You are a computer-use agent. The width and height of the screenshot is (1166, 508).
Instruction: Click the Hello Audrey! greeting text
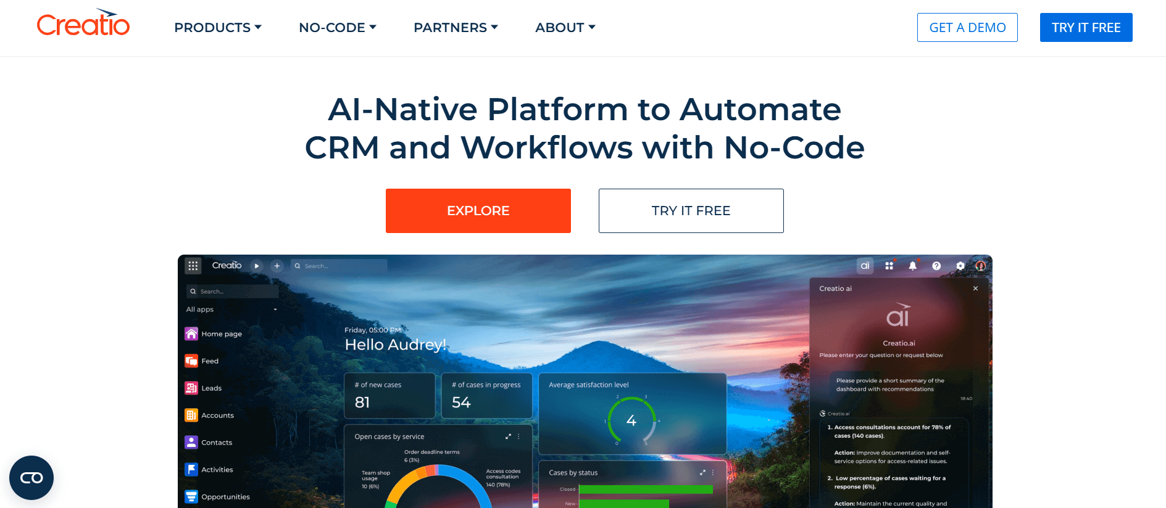[x=395, y=345]
